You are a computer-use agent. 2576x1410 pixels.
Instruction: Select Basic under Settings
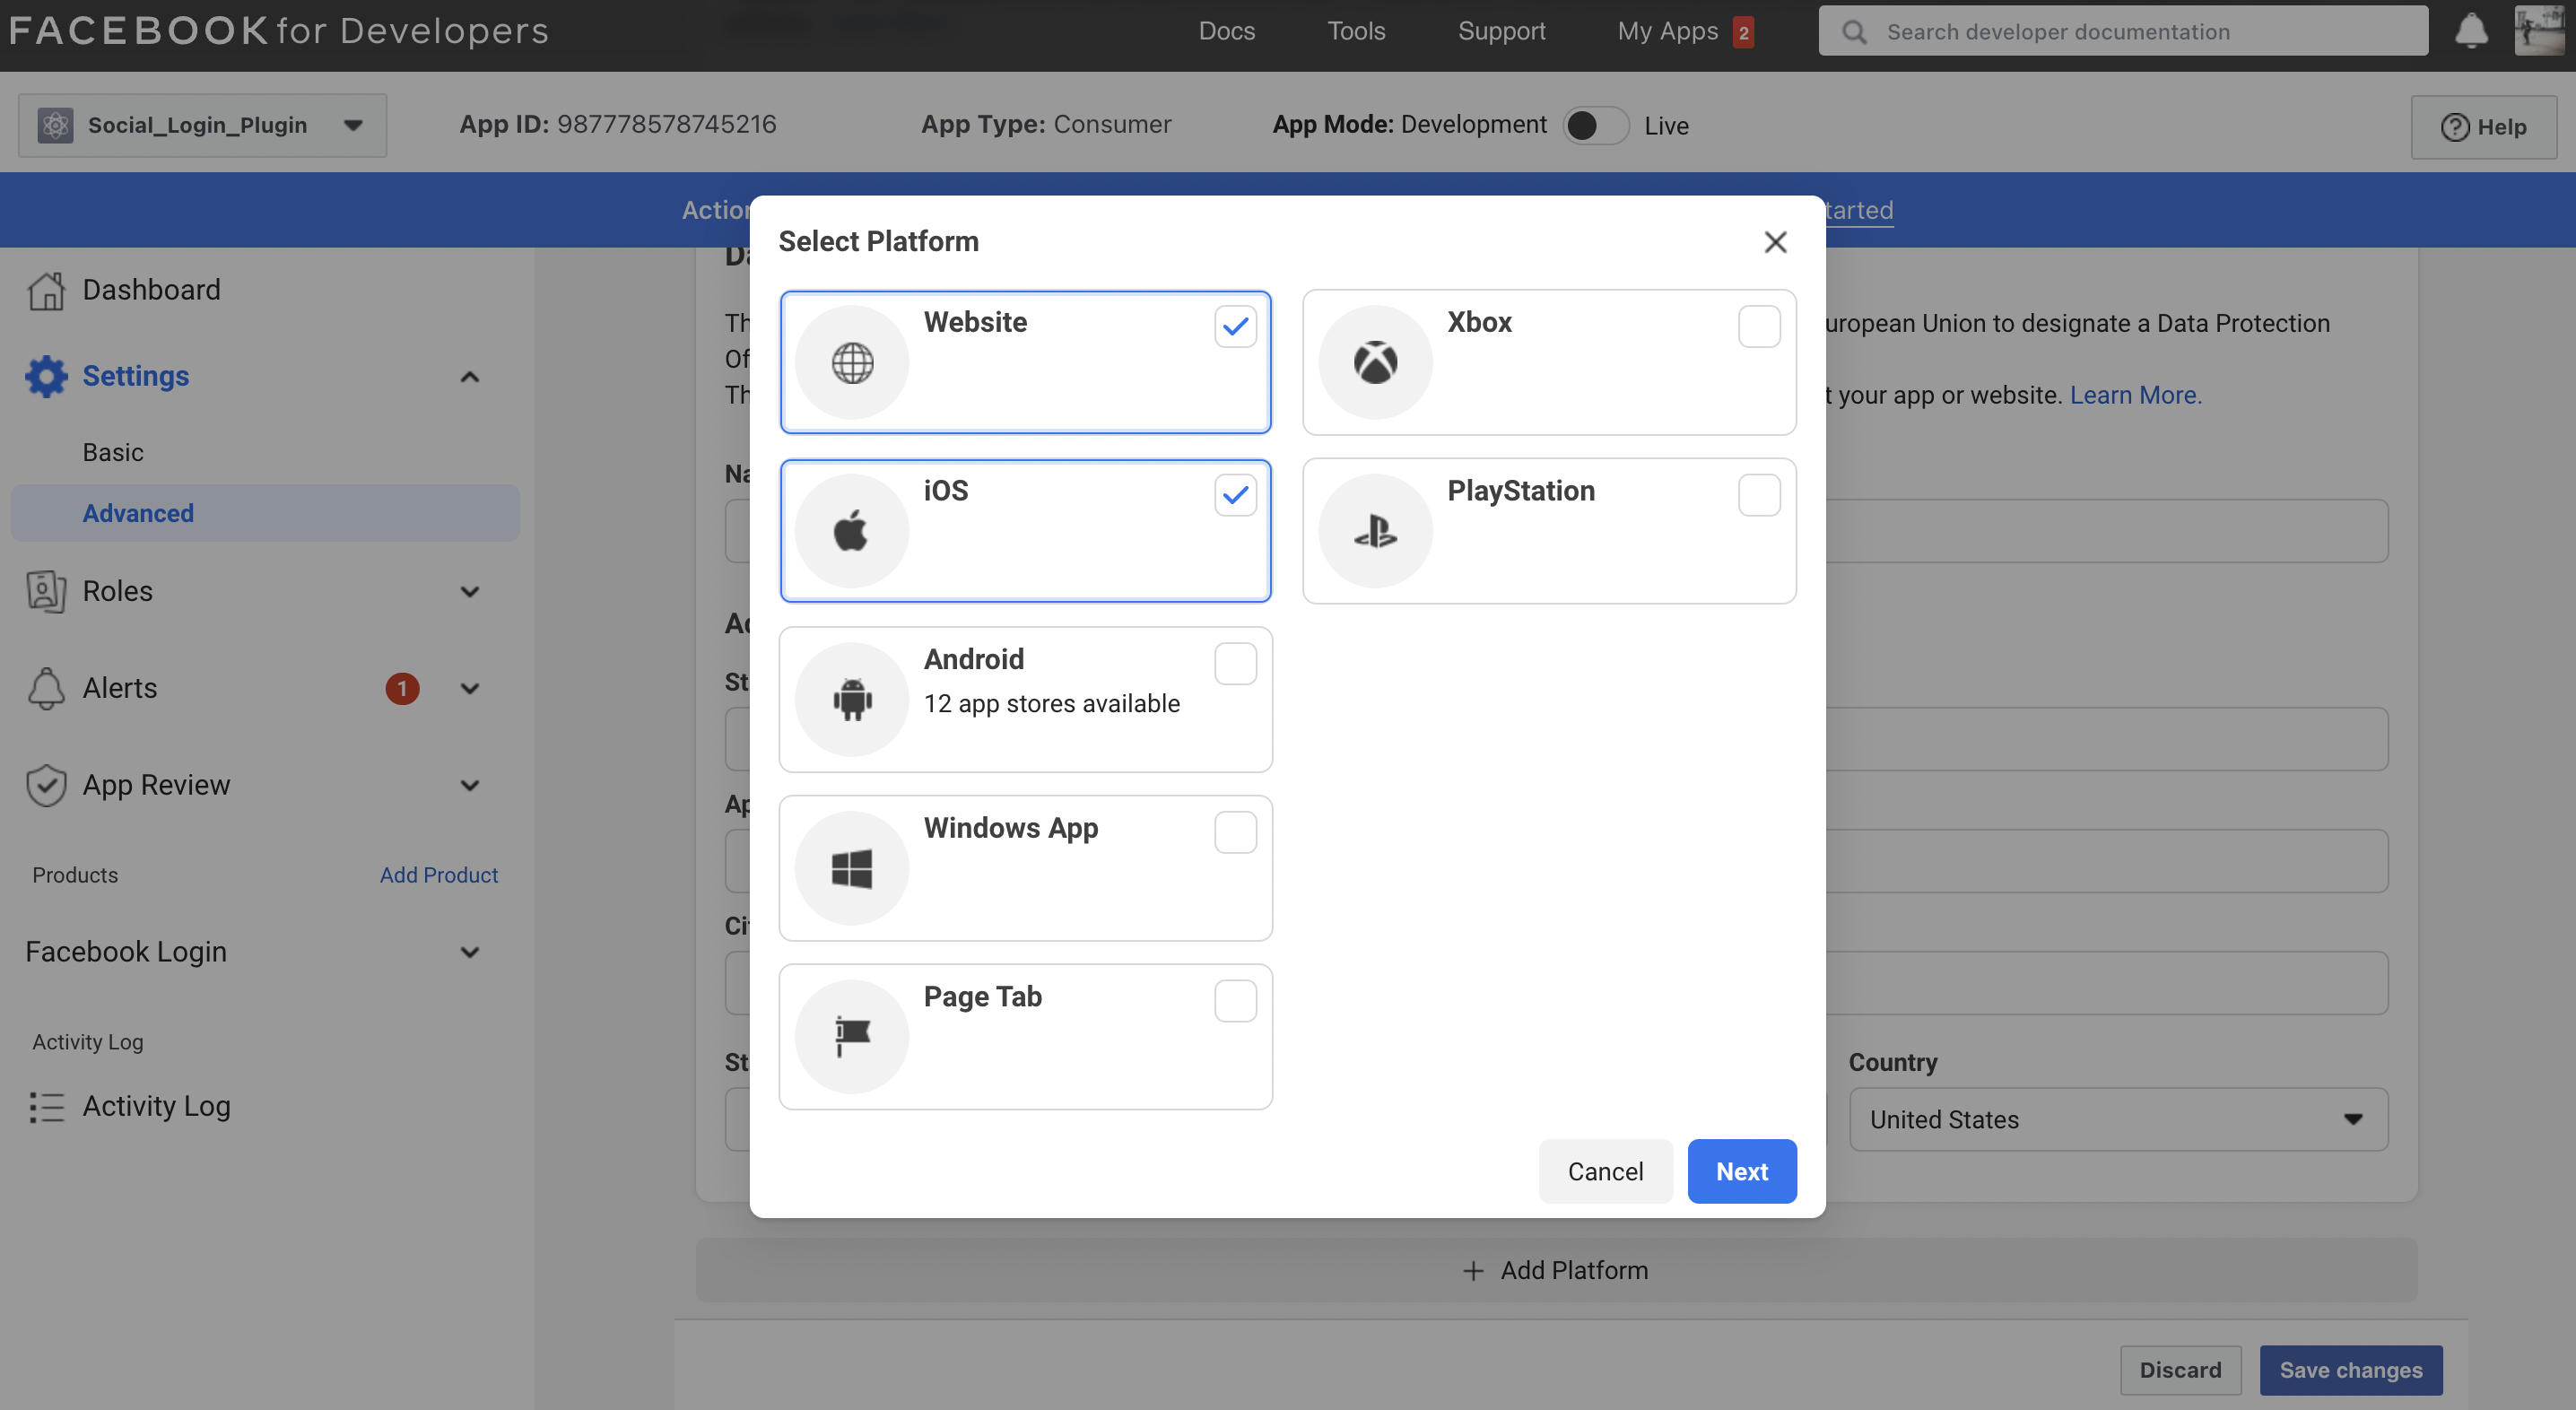113,452
